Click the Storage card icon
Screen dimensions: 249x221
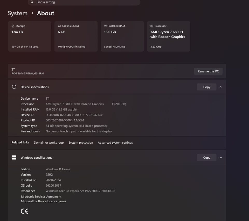[x=13, y=26]
